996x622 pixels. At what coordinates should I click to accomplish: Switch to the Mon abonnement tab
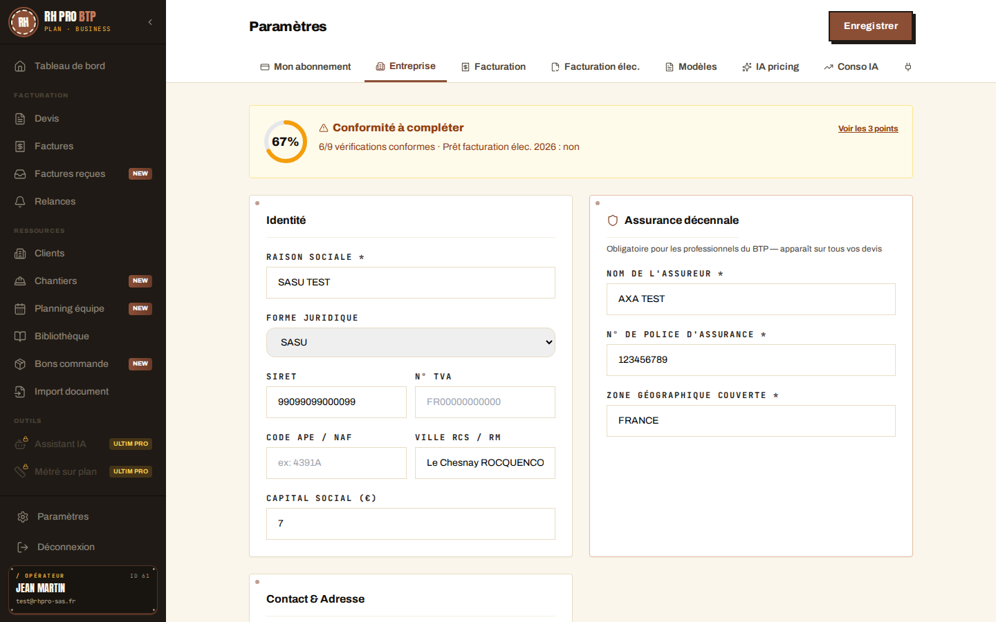pyautogui.click(x=306, y=67)
